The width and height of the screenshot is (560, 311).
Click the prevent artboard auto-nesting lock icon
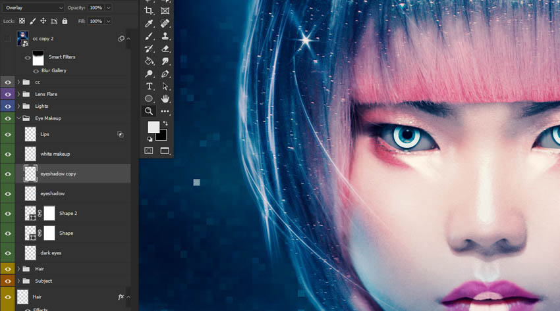tap(54, 21)
